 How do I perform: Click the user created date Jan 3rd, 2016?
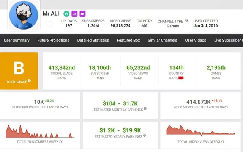(x=205, y=26)
